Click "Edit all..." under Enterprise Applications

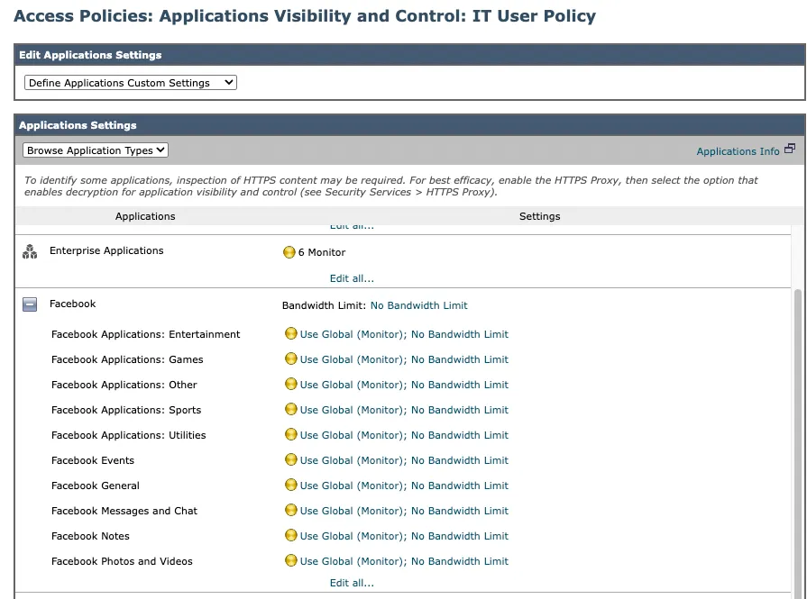click(352, 278)
